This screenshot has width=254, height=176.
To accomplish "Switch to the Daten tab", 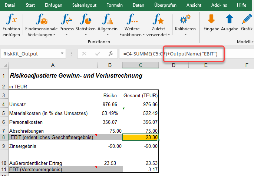I will coord(138,5).
